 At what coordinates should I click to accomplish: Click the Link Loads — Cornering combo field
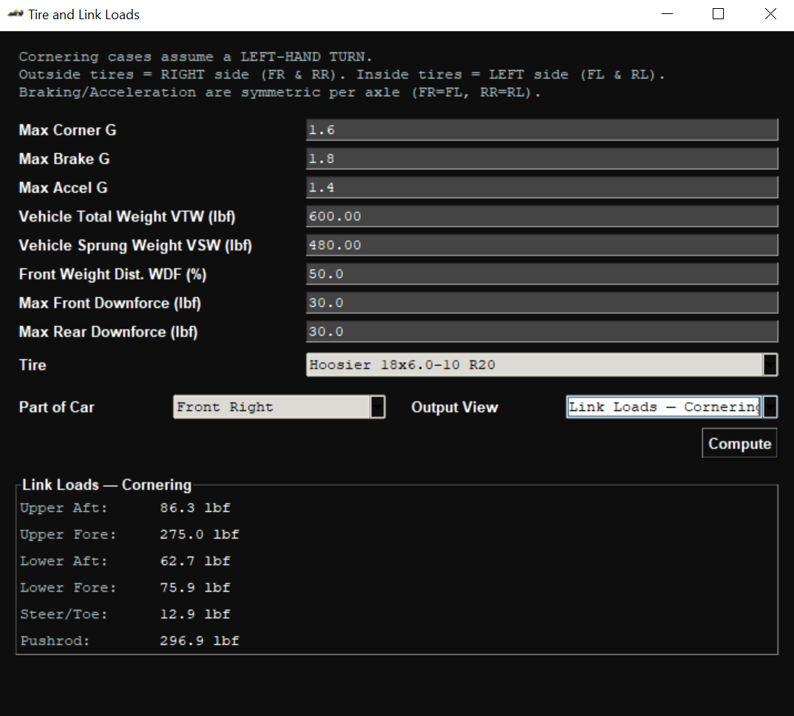coord(671,407)
